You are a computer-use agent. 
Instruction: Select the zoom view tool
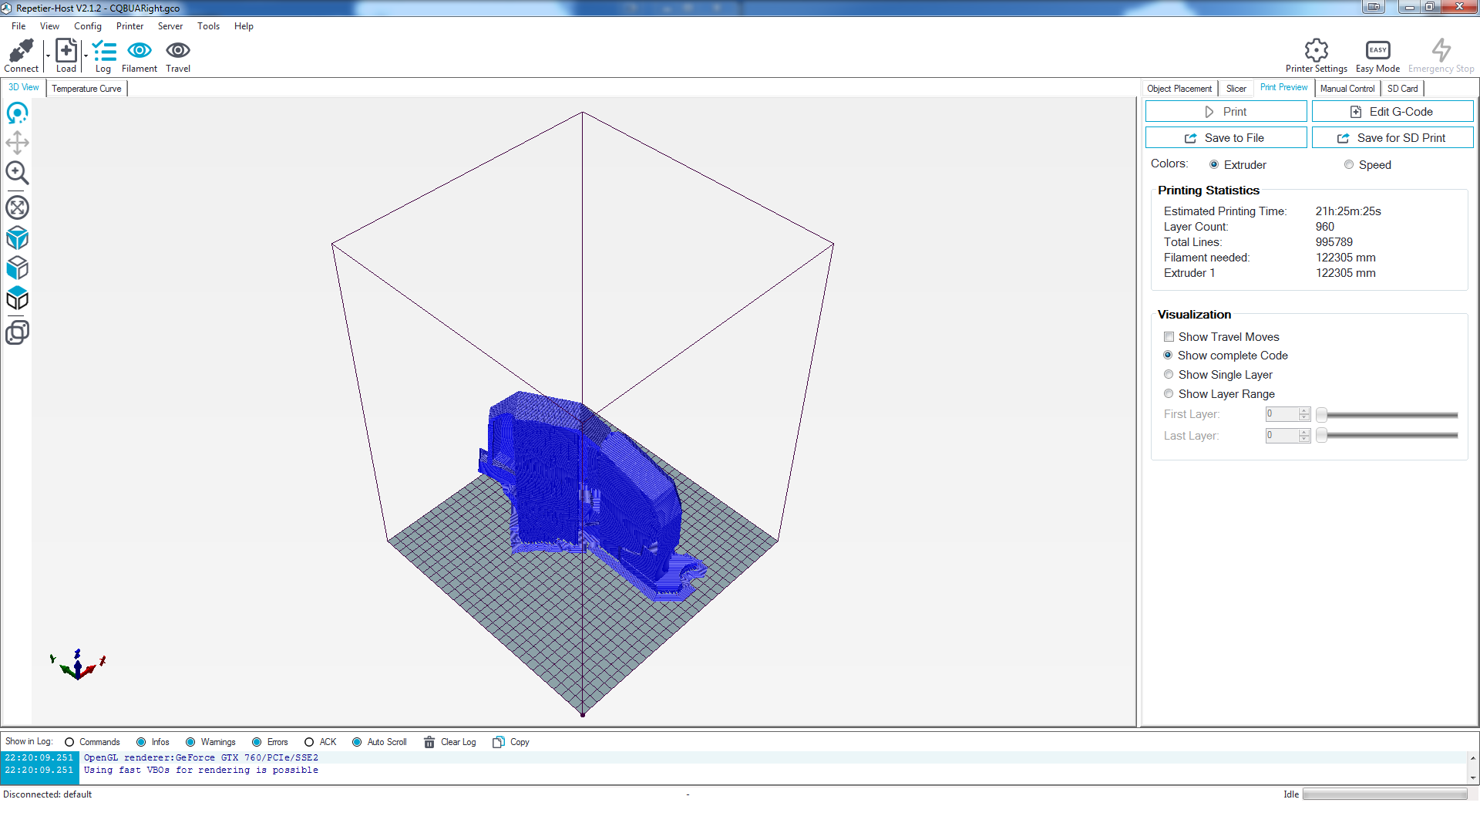[x=17, y=173]
